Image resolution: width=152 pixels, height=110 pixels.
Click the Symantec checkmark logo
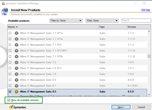tap(11, 107)
